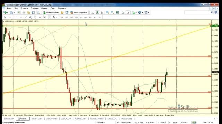
Task: Open the Вставка menu
Action: (x=24, y=8)
